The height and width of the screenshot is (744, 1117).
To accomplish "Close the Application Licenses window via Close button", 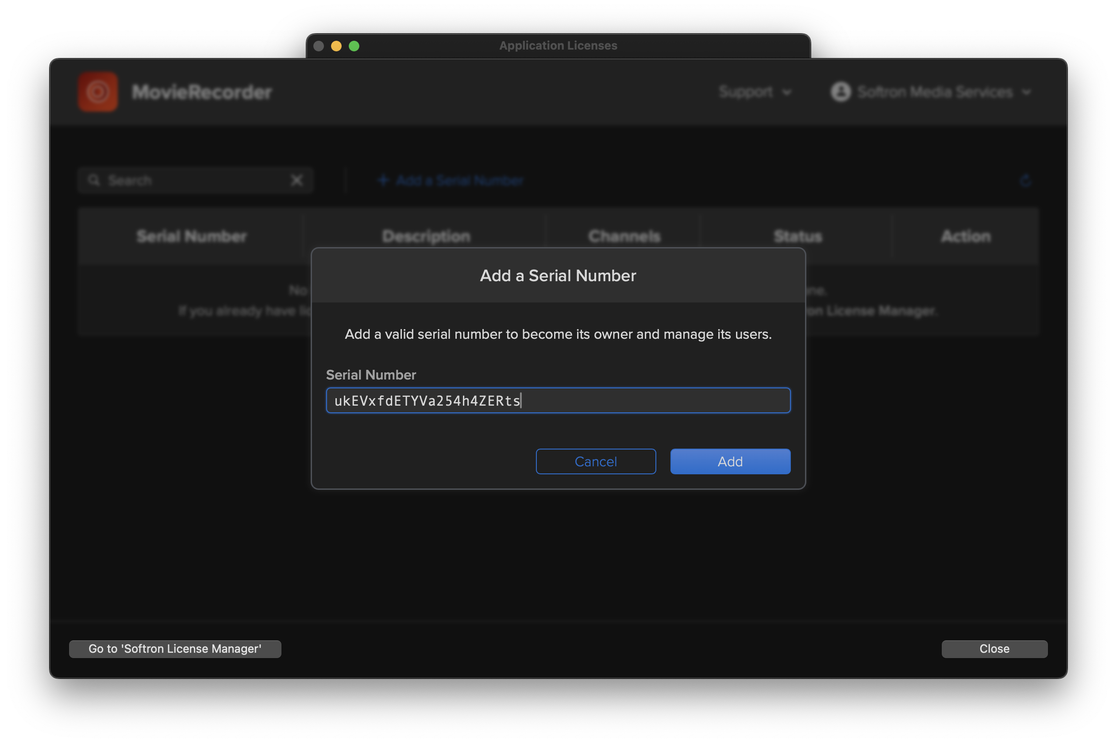I will click(994, 649).
